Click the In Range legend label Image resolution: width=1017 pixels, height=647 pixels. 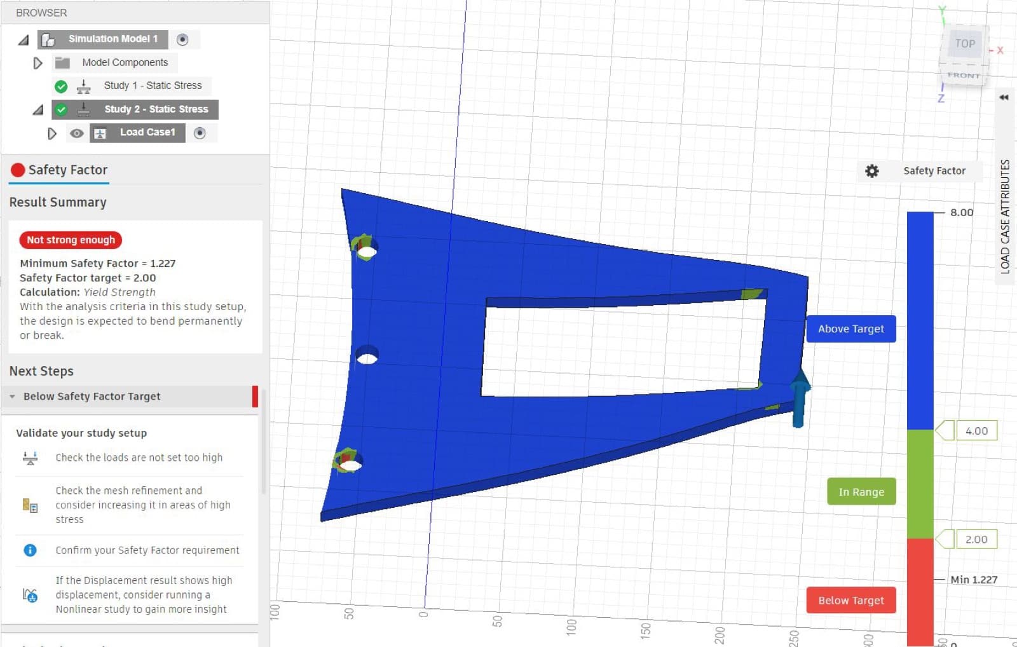click(861, 491)
